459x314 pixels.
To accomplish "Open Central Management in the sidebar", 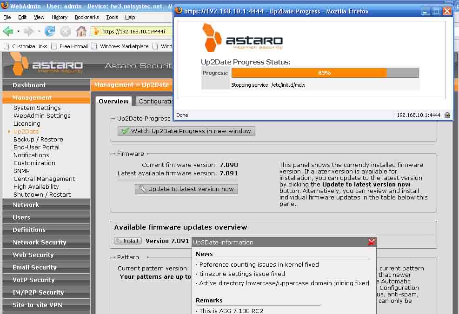I will pos(44,179).
